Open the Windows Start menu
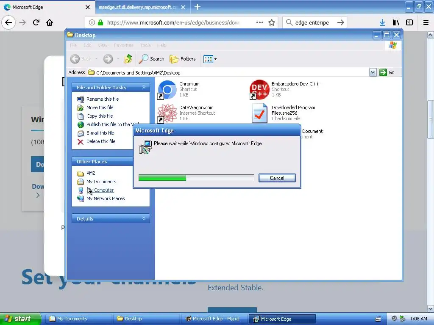The image size is (434, 325). point(20,319)
